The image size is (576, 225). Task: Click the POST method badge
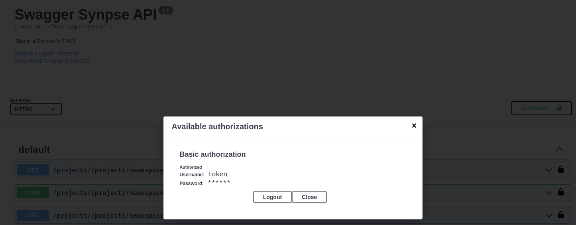coord(33,193)
